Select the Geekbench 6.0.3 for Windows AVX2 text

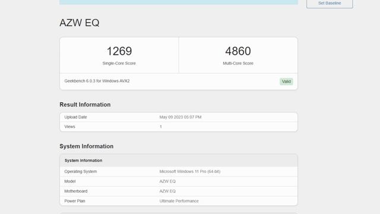point(97,81)
